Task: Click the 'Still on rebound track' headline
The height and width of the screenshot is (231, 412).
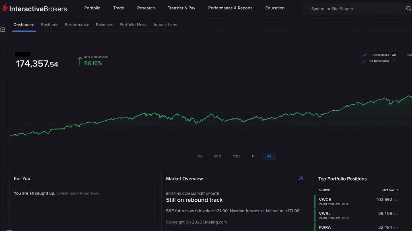Action: [x=194, y=200]
